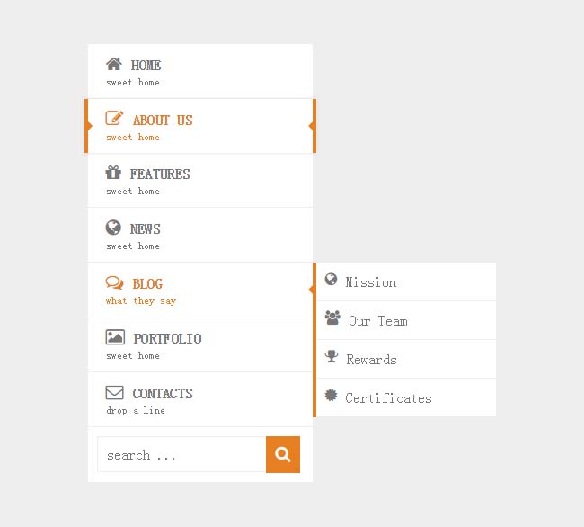Screen dimensions: 584x527
Task: Click the people icon next to Our Team
Action: [332, 318]
